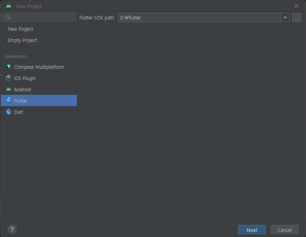Cancel the New Project dialog
Image resolution: width=306 pixels, height=237 pixels.
click(x=284, y=230)
